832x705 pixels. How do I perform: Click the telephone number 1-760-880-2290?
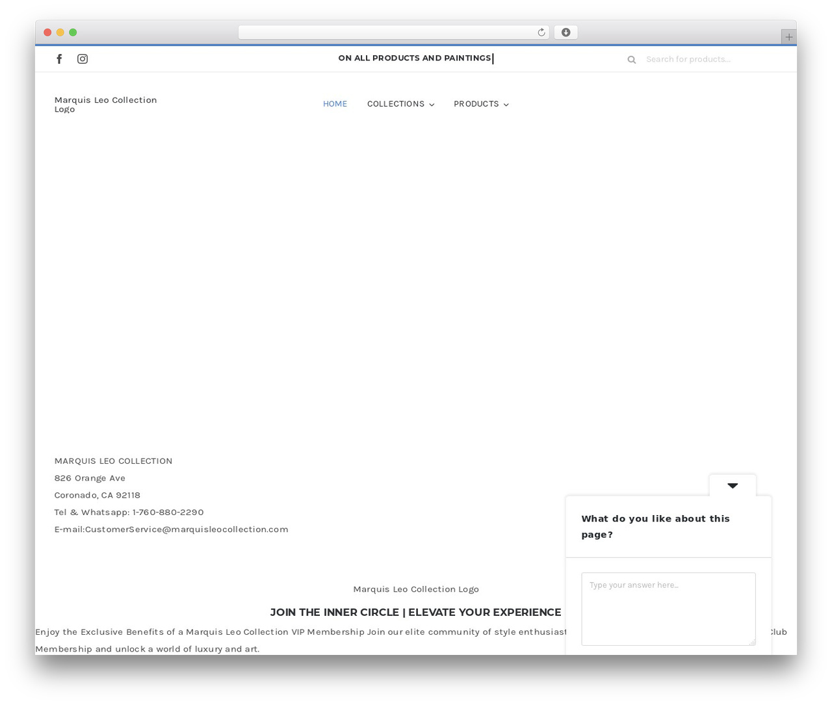(x=168, y=512)
